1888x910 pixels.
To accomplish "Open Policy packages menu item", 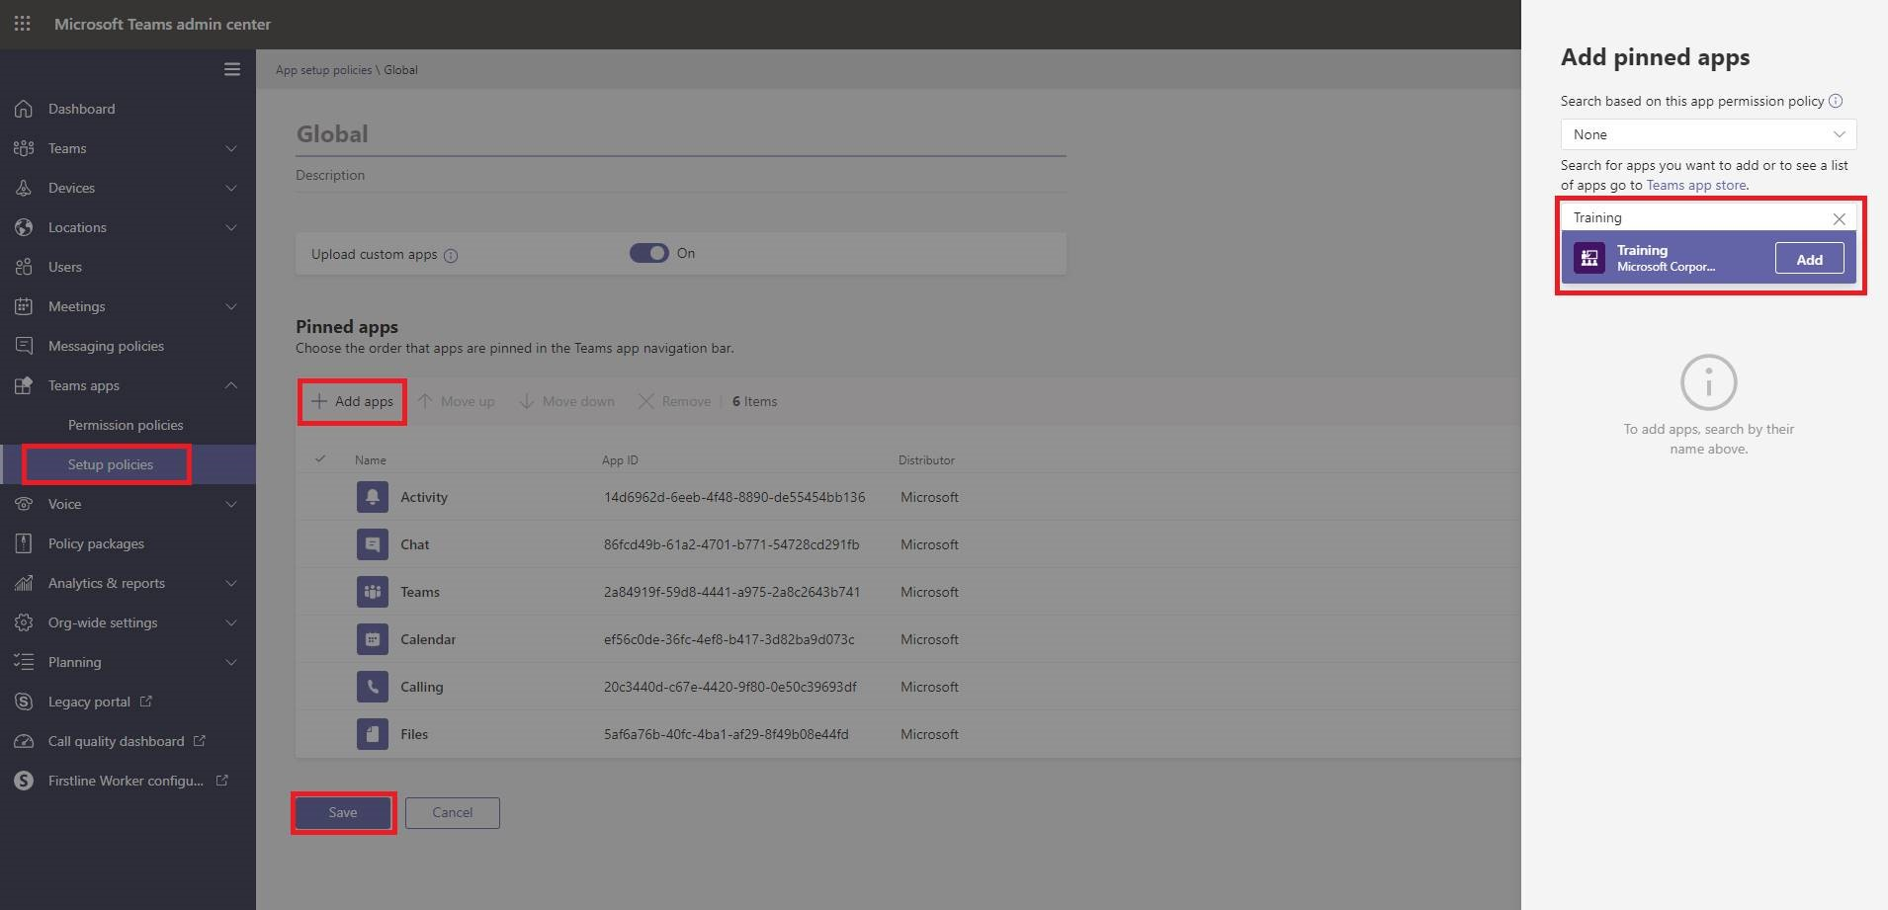I will coord(96,543).
